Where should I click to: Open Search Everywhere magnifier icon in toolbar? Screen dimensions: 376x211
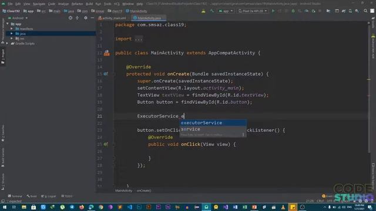click(365, 11)
